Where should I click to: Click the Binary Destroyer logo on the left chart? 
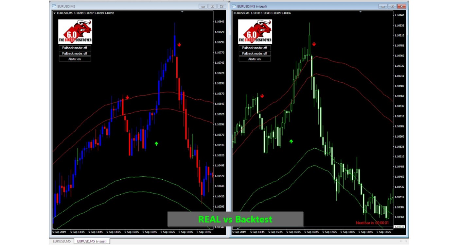pos(75,31)
